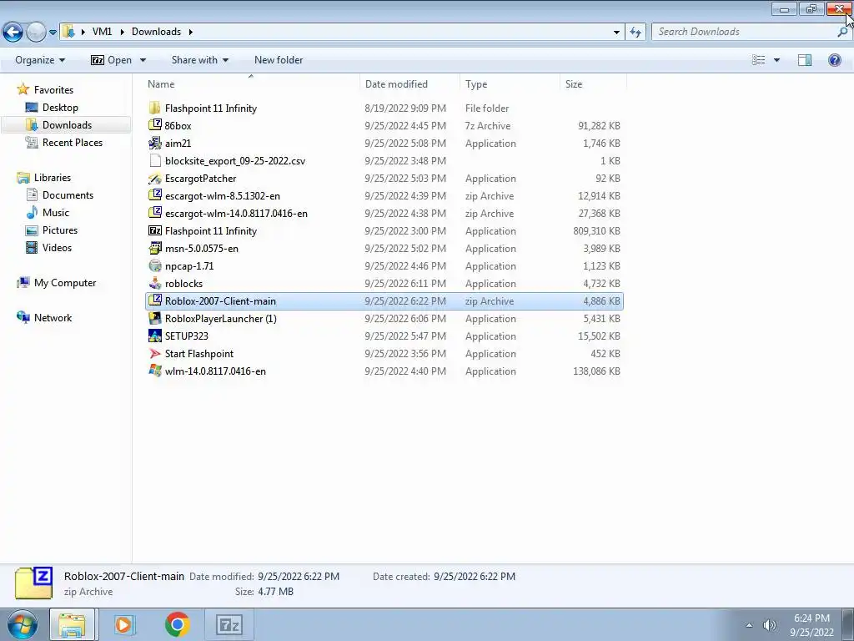Open the recent pages dropdown arrow
This screenshot has height=641, width=854.
click(x=53, y=33)
